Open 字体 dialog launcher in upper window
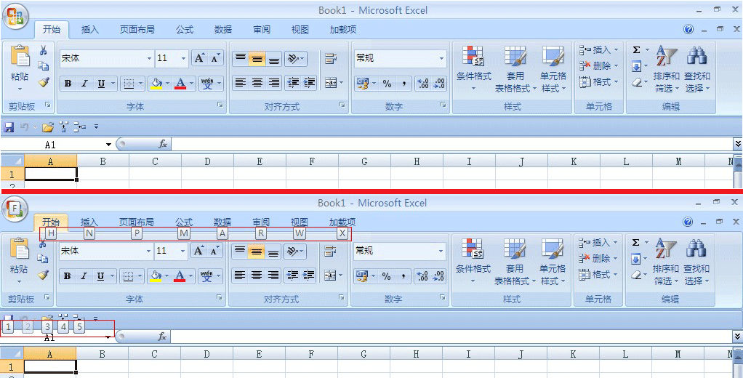This screenshot has height=378, width=743. coord(220,105)
